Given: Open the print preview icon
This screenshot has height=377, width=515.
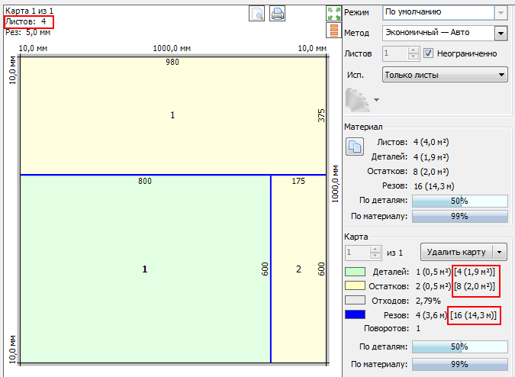Looking at the screenshot, I should 256,14.
